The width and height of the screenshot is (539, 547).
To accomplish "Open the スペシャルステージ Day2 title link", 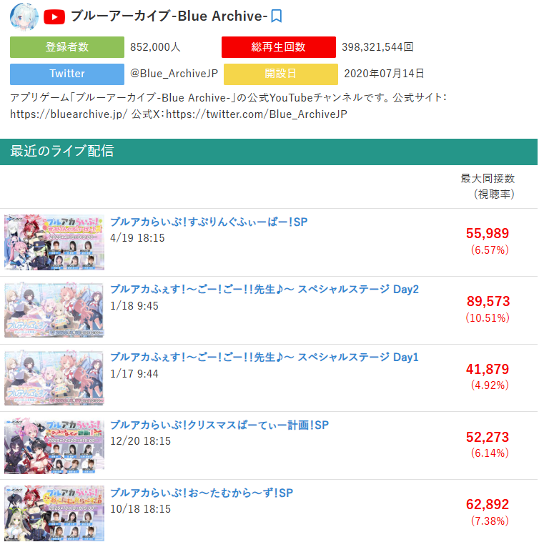I will [x=264, y=290].
